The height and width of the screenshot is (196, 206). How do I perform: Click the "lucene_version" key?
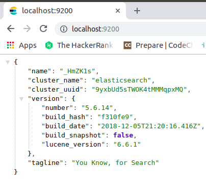pyautogui.click(x=73, y=145)
